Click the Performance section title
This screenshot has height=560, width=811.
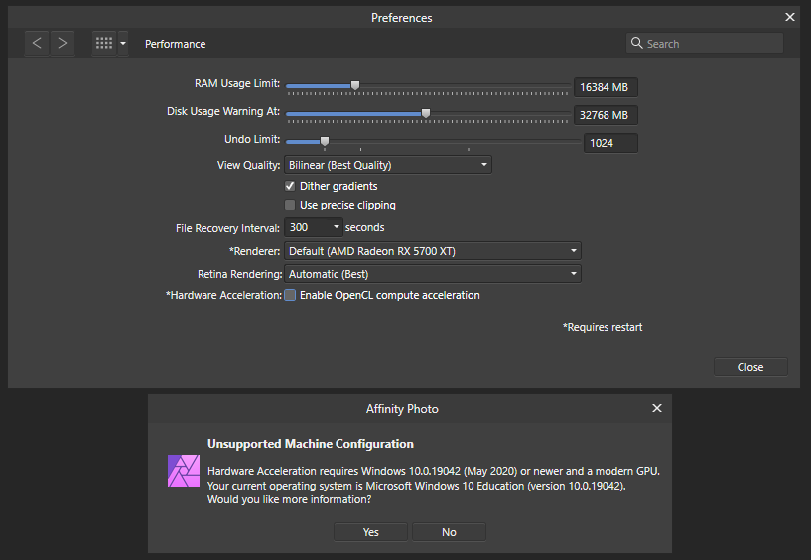coord(176,44)
